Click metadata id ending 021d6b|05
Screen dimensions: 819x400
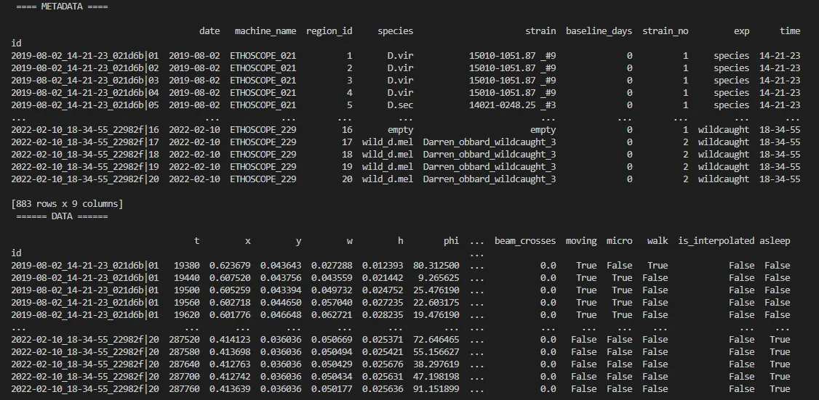(84, 105)
